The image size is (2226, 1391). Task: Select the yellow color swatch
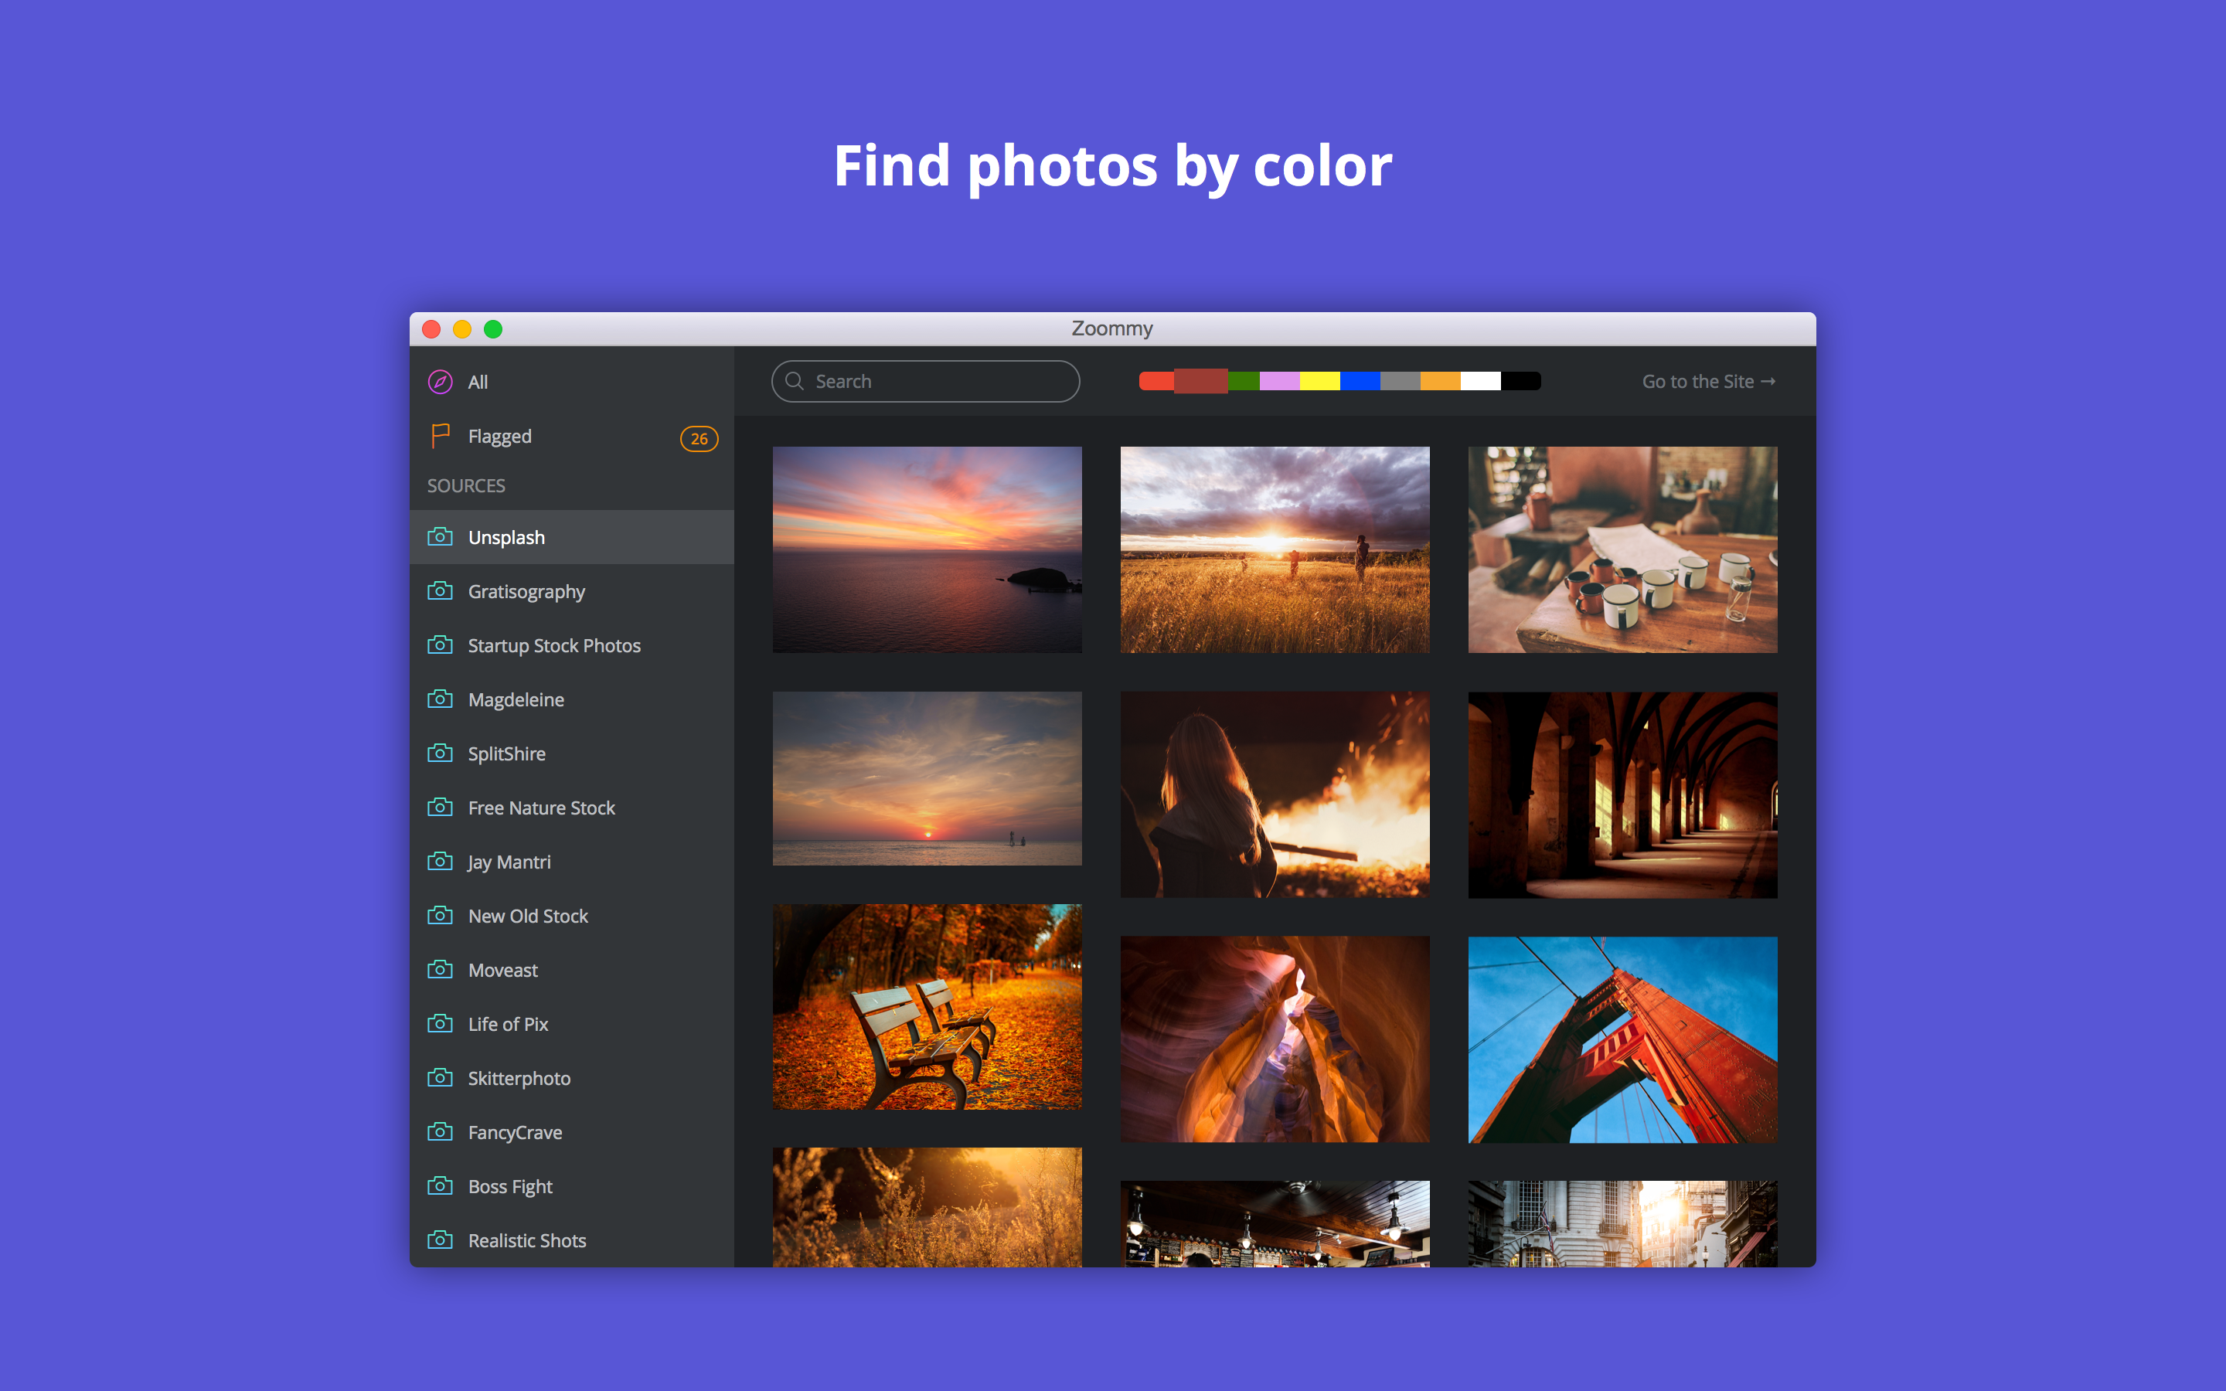click(1319, 381)
